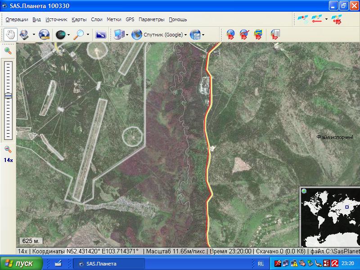Screen dimensions: 360x270
Task: Click the hide placemarks globe icon
Action: tap(244, 35)
